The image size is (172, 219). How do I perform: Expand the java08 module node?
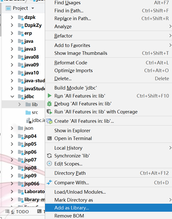[x=12, y=57]
